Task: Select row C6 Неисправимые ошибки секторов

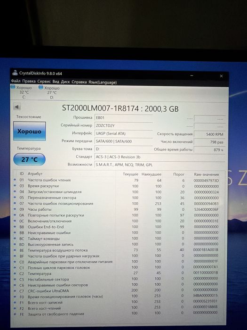Action: click(119, 285)
